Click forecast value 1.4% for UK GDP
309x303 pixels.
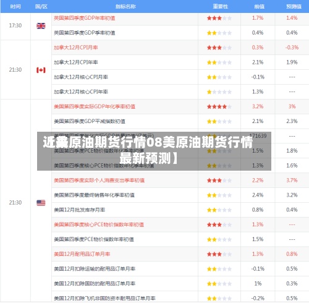click(x=292, y=18)
